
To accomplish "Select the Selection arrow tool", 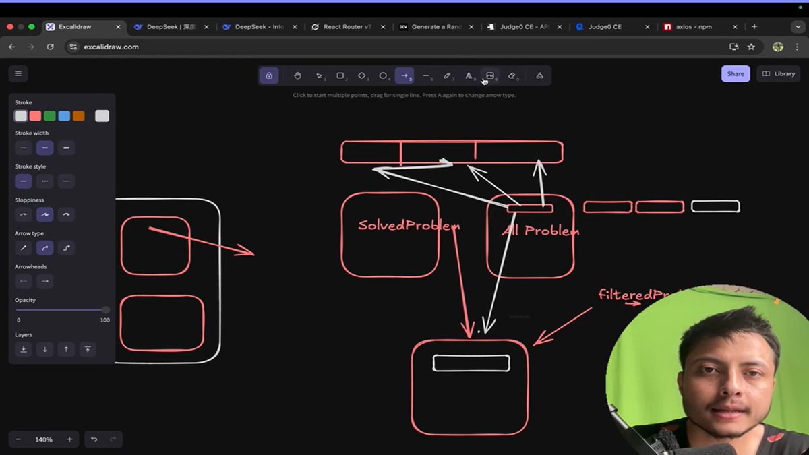I will 319,75.
